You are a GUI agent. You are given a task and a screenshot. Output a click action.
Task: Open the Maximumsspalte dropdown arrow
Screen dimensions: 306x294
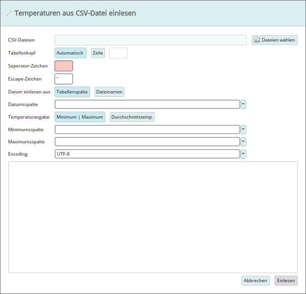coord(243,142)
